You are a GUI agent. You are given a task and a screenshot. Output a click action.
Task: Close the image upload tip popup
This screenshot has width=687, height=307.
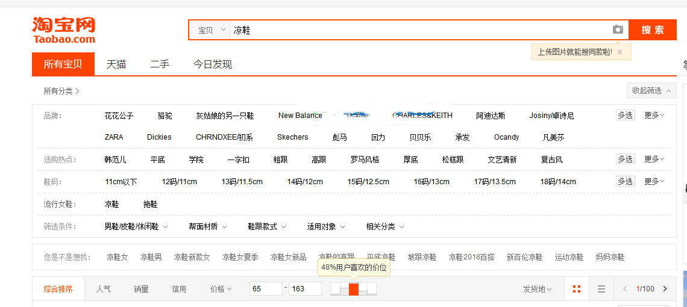[620, 52]
